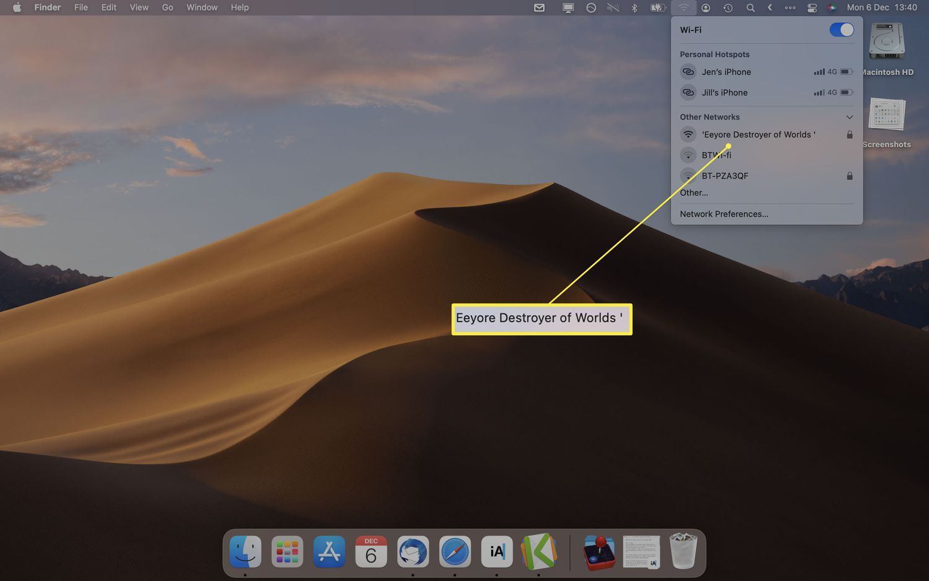Connect to Jen's iPhone hotspot
This screenshot has height=581, width=929.
726,72
